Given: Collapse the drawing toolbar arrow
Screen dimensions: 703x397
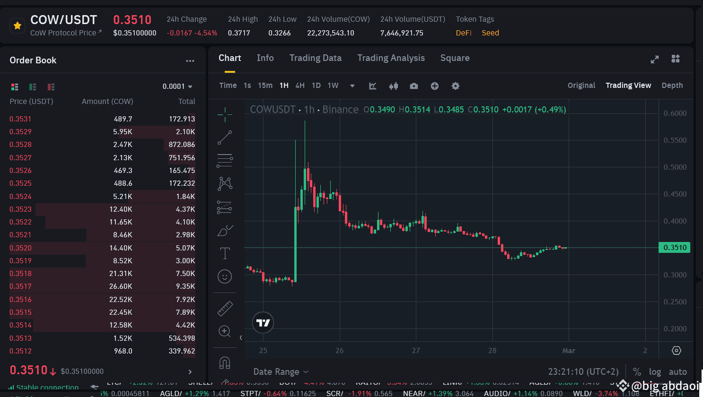Looking at the screenshot, I should coord(241,337).
